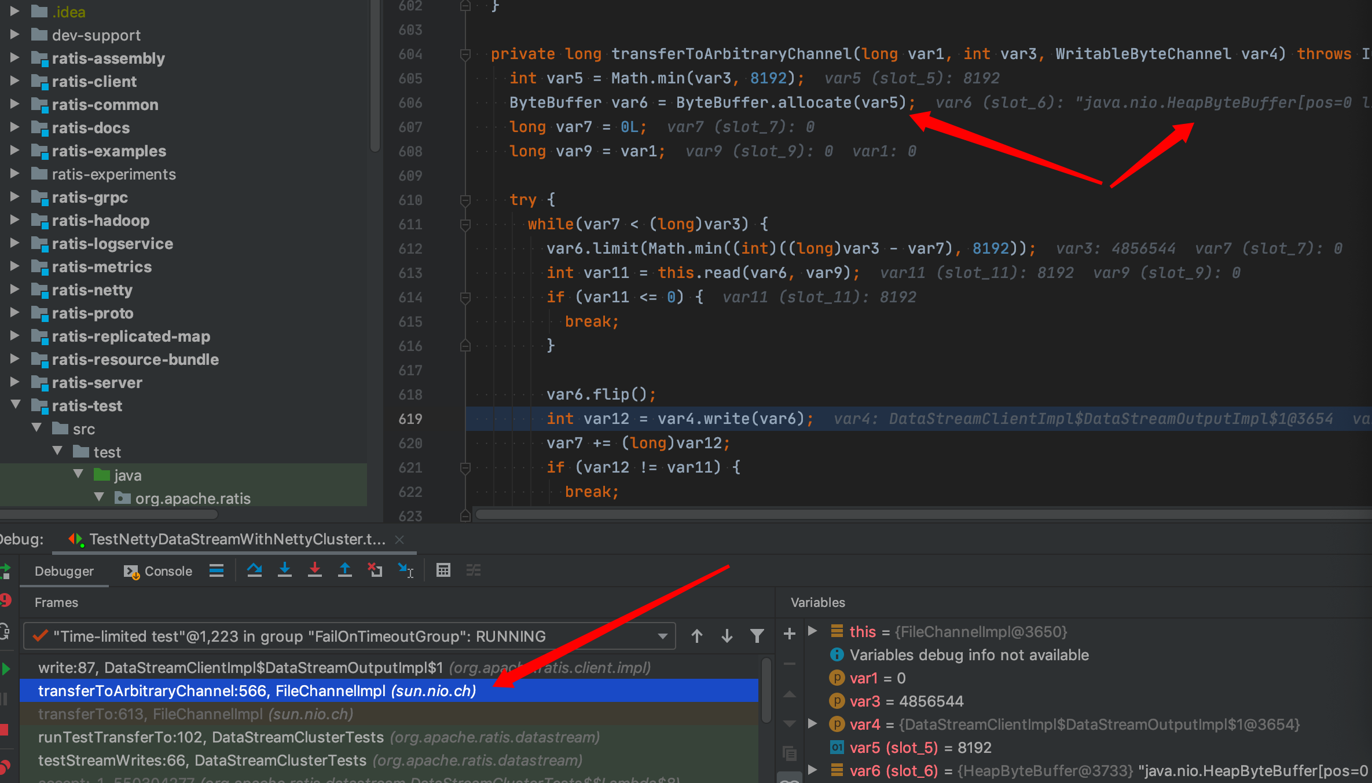Click the frames filter funnel icon
Image resolution: width=1372 pixels, height=783 pixels.
coord(757,636)
